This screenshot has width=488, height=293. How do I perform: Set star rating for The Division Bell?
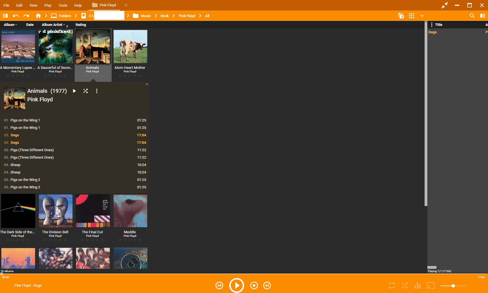click(55, 240)
